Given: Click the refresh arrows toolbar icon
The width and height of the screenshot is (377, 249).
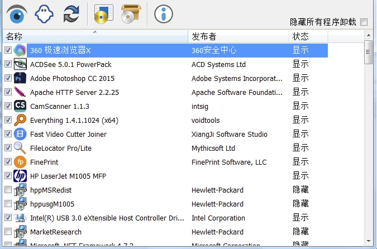Looking at the screenshot, I should [71, 14].
